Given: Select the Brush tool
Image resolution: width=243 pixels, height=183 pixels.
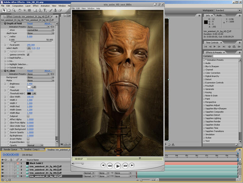Looking at the screenshot, I should 51,10.
